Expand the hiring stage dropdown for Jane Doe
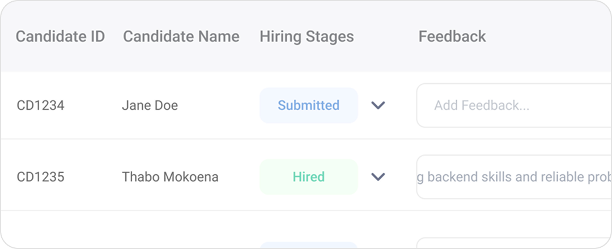 click(x=378, y=105)
